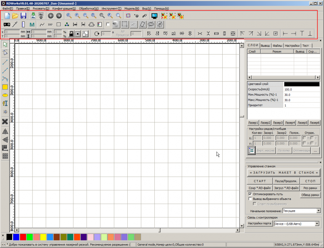This screenshot has width=324, height=248.
Task: Enable Вывод выбранного объекта checkbox
Action: click(x=251, y=199)
